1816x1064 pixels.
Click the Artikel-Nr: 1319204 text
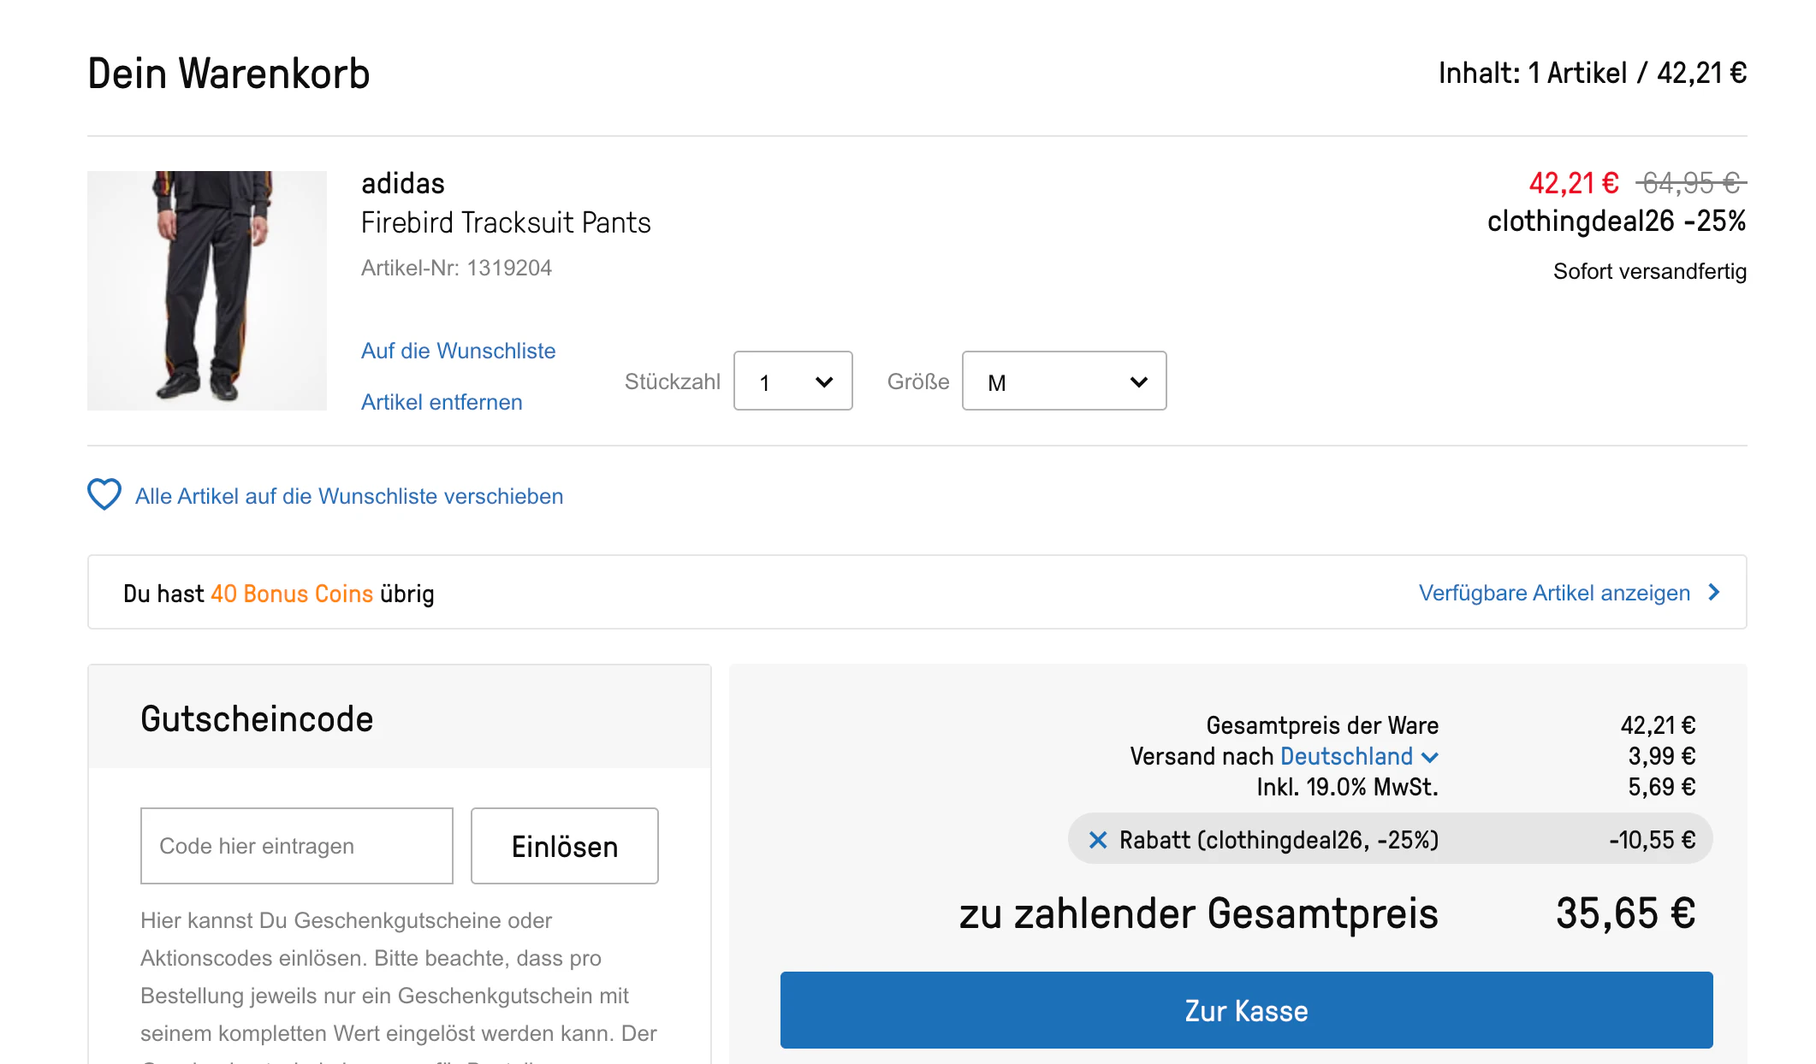click(456, 268)
